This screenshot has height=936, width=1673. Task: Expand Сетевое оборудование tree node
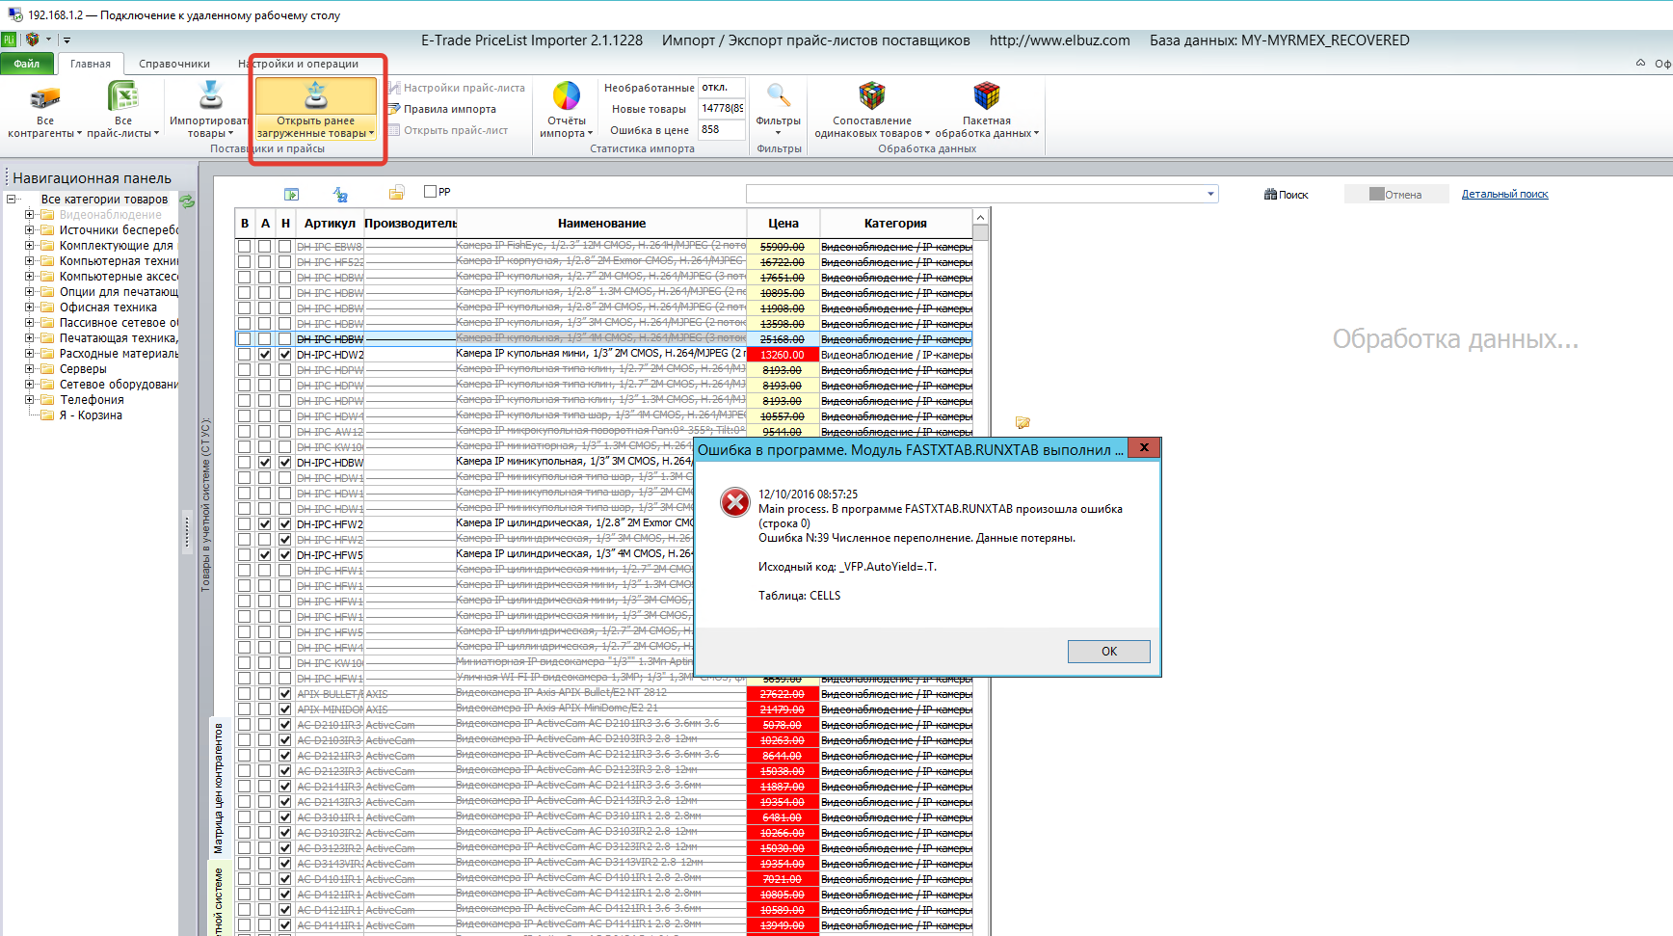pyautogui.click(x=29, y=385)
